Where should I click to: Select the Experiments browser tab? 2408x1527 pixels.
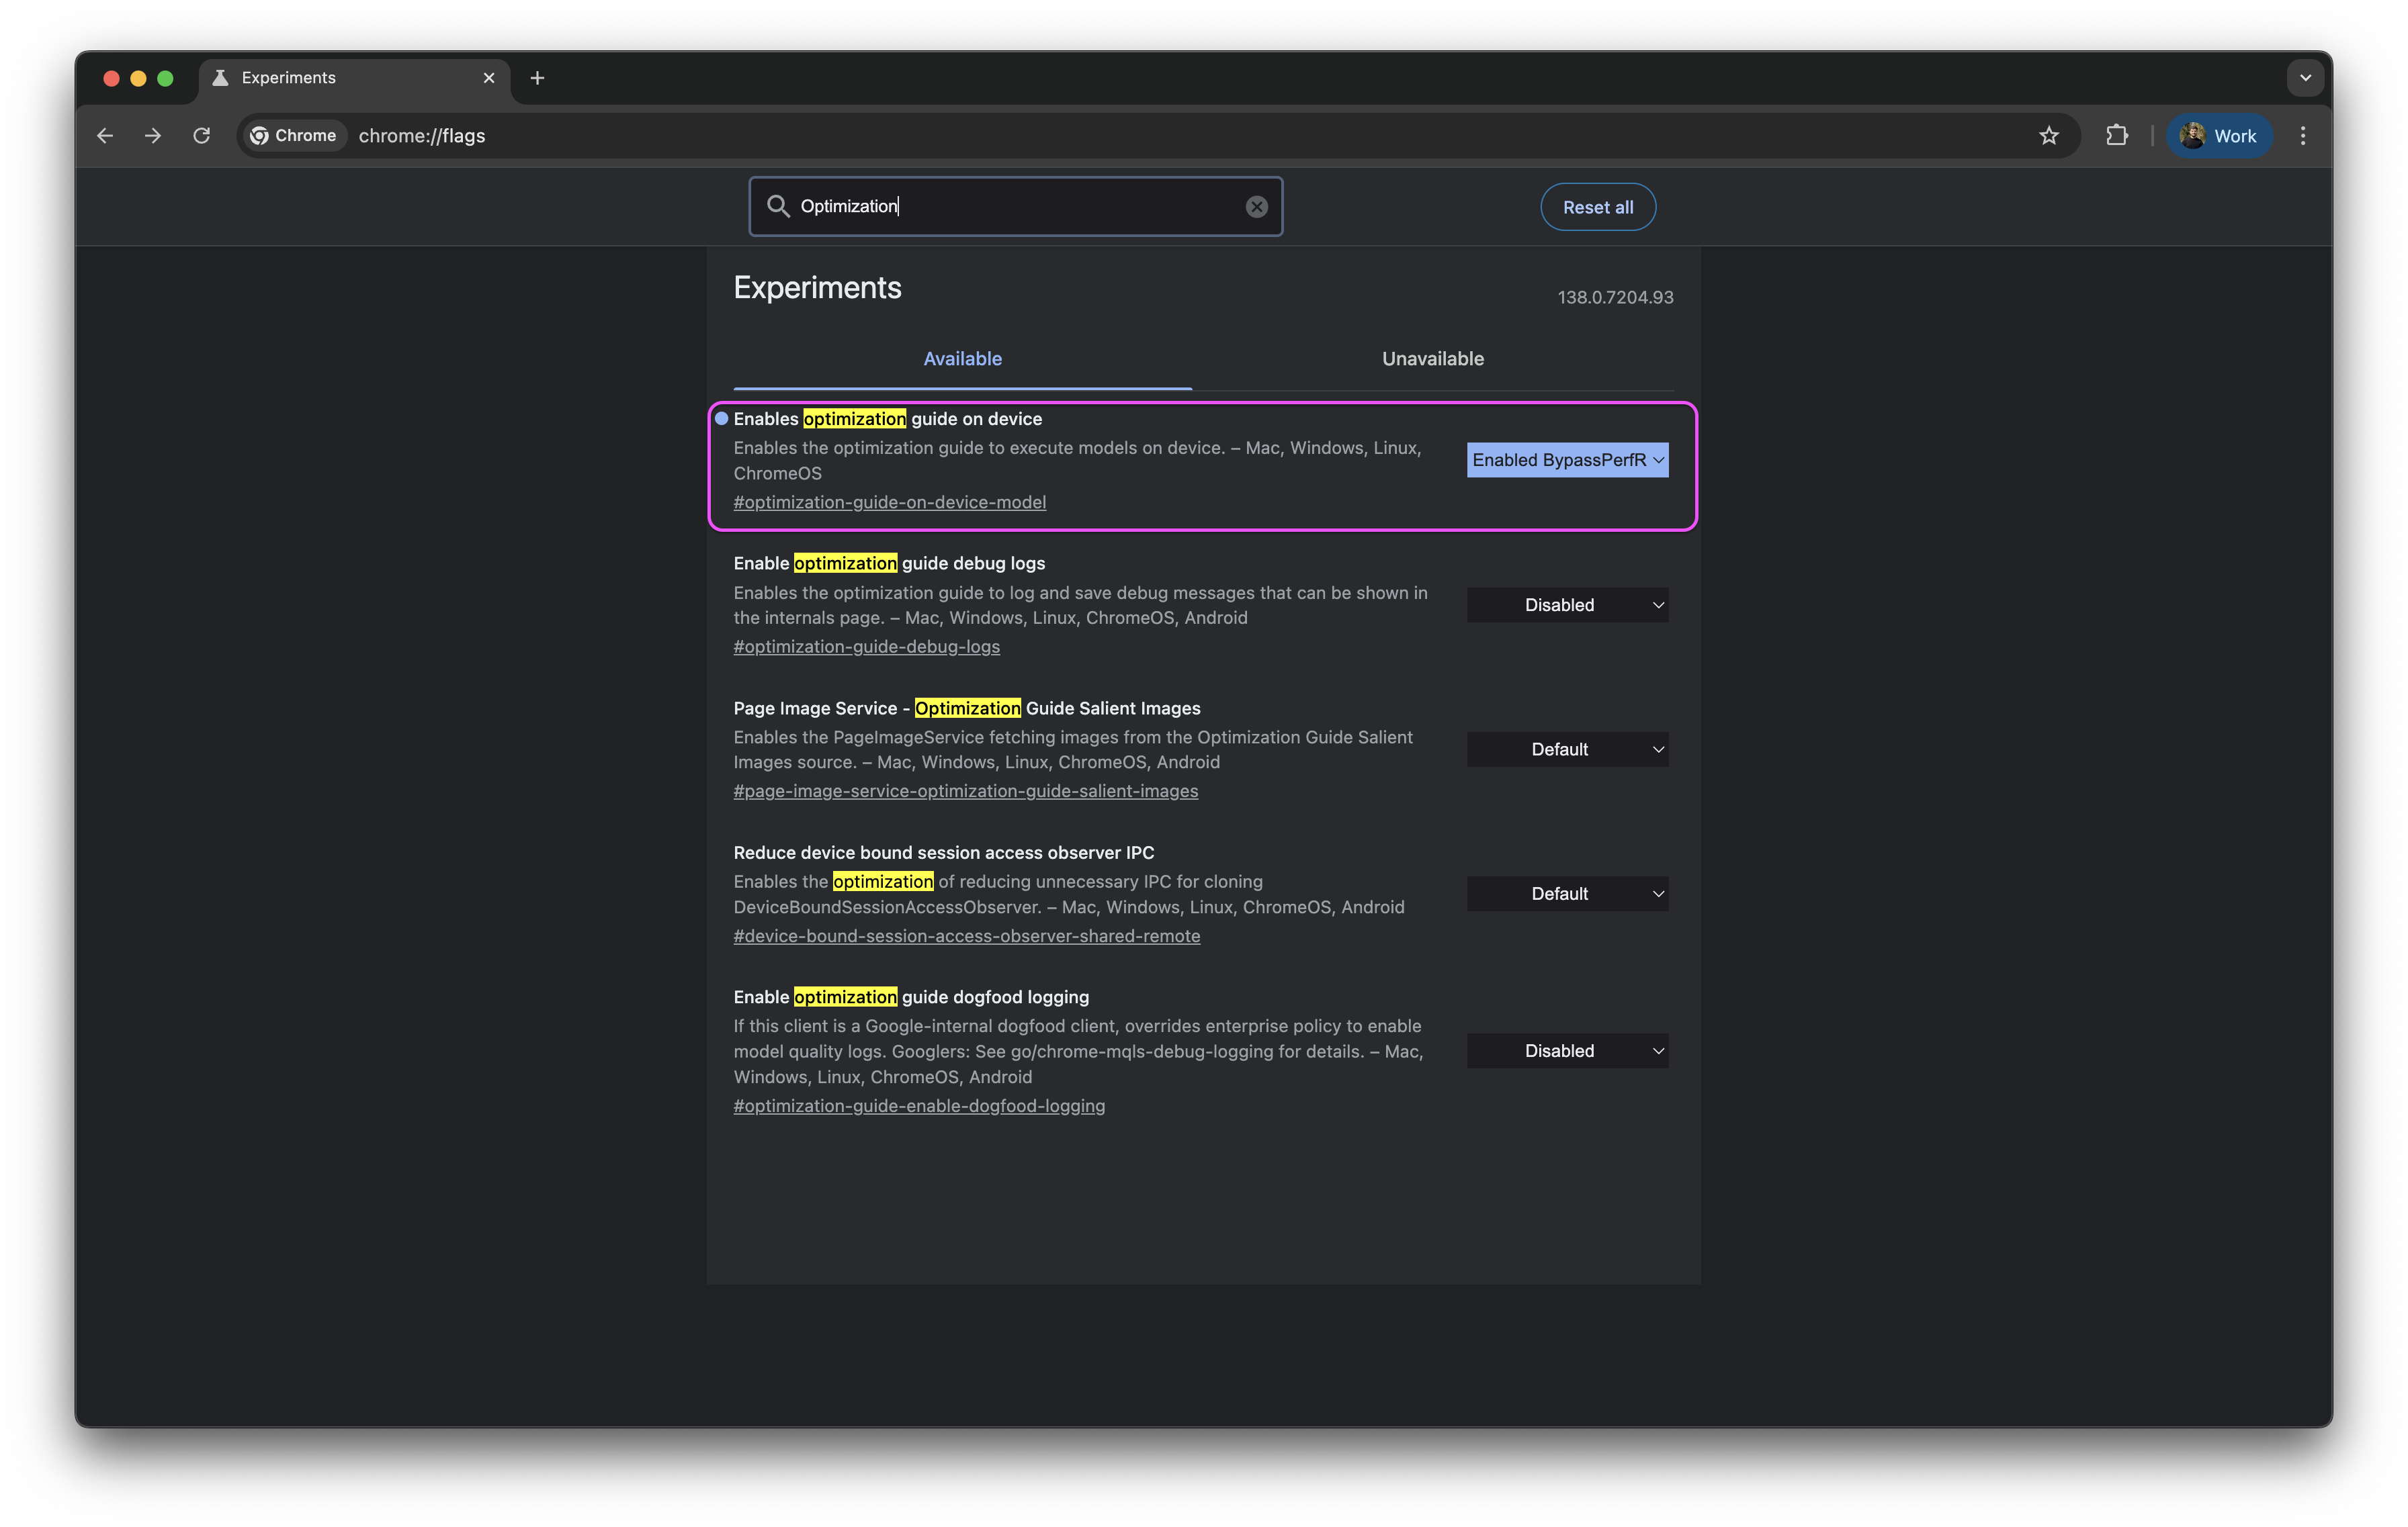click(x=355, y=79)
